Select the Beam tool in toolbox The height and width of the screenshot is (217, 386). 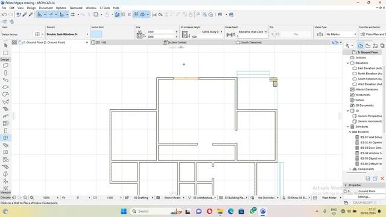(x=5, y=80)
